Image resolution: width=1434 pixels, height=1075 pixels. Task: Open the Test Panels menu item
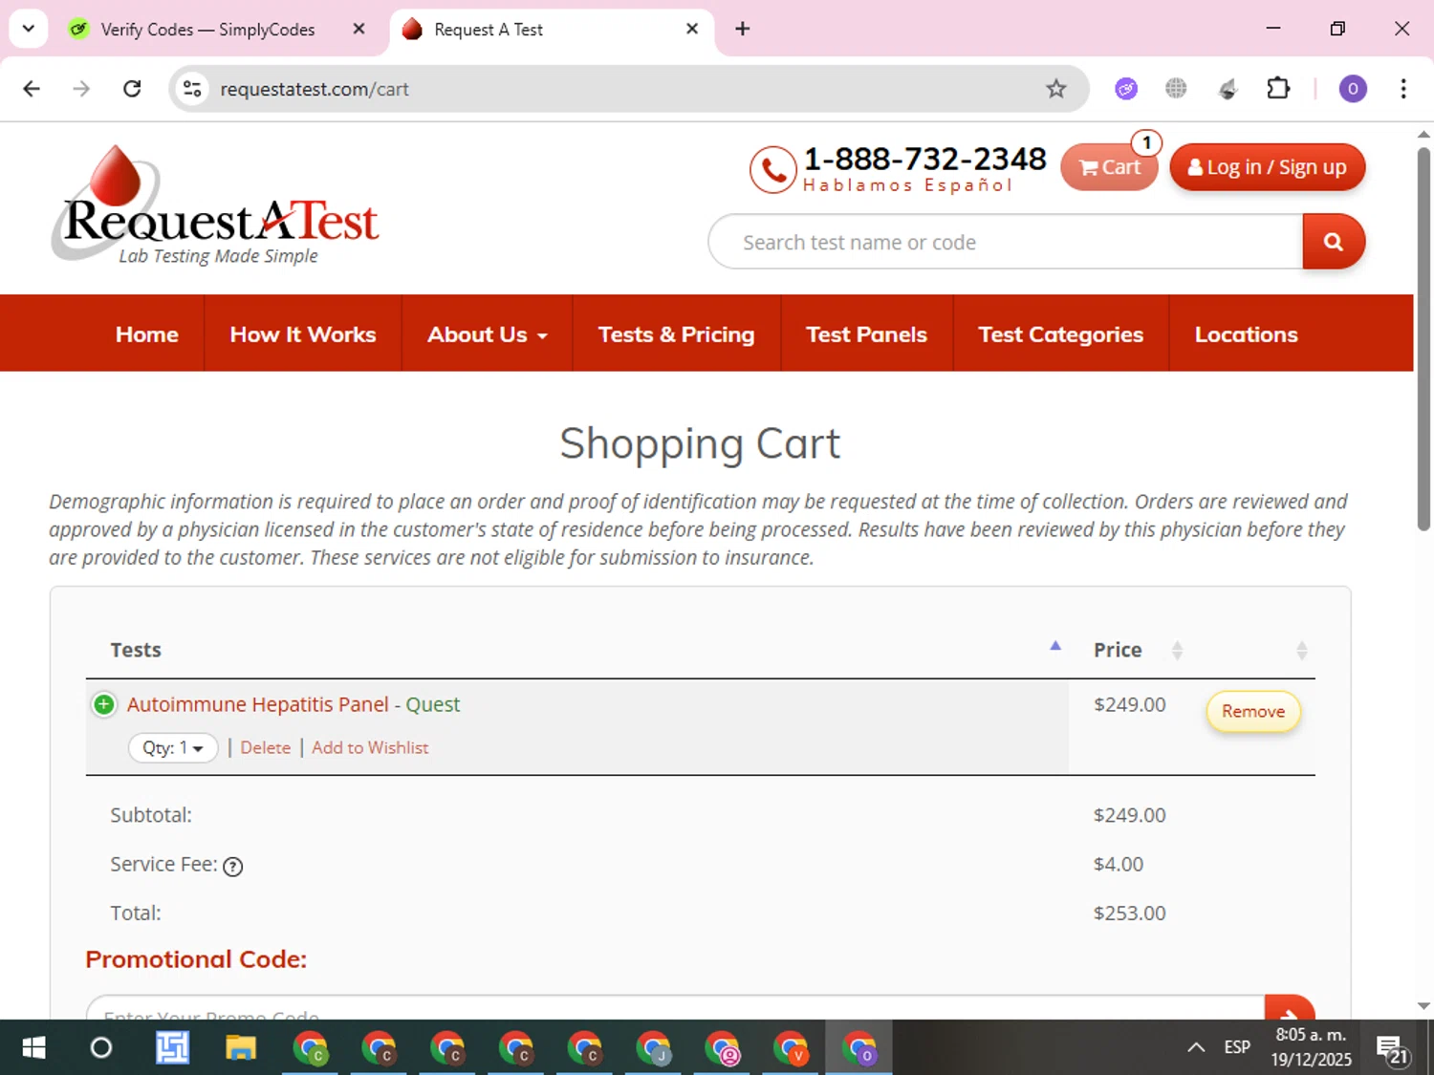tap(866, 334)
